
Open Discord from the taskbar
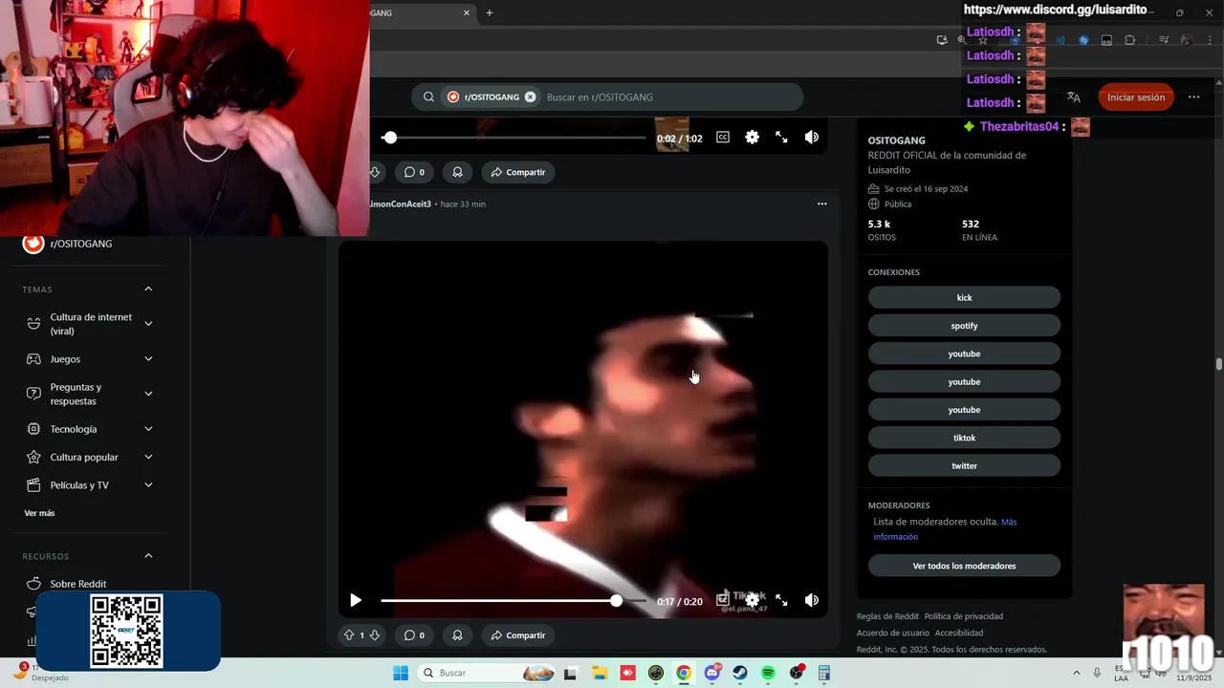pos(712,673)
